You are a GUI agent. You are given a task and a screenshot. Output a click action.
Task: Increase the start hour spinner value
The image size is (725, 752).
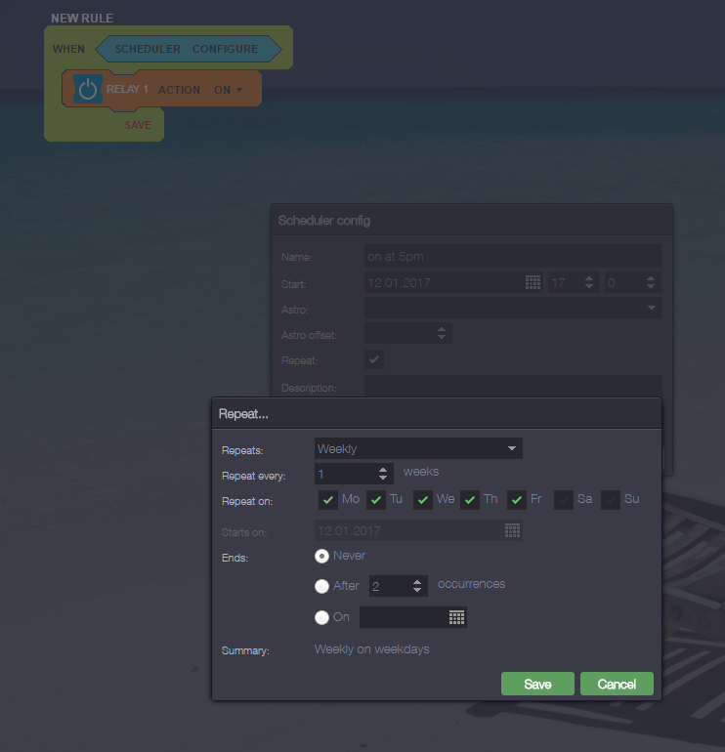(588, 278)
